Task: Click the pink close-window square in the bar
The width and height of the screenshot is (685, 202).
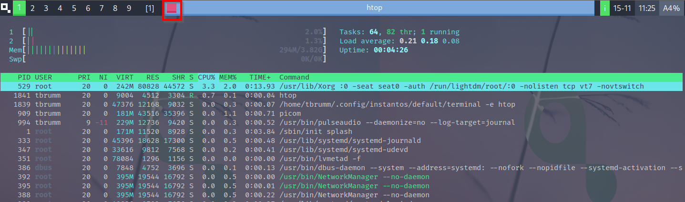Action: pyautogui.click(x=172, y=8)
